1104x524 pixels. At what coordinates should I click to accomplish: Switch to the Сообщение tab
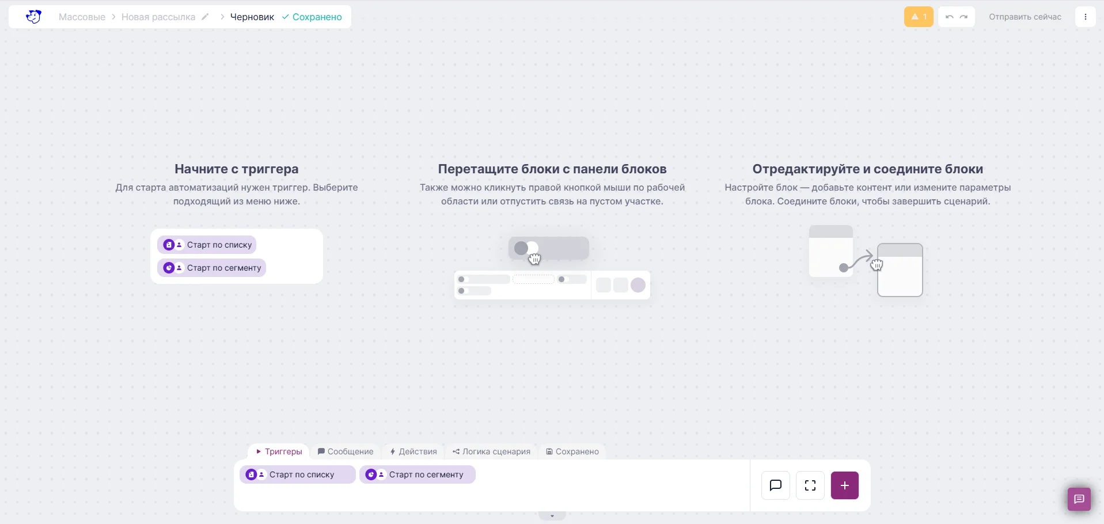tap(346, 451)
